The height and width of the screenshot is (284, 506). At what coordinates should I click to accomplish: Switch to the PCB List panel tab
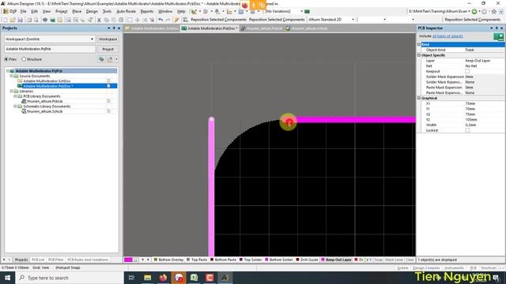pyautogui.click(x=38, y=260)
